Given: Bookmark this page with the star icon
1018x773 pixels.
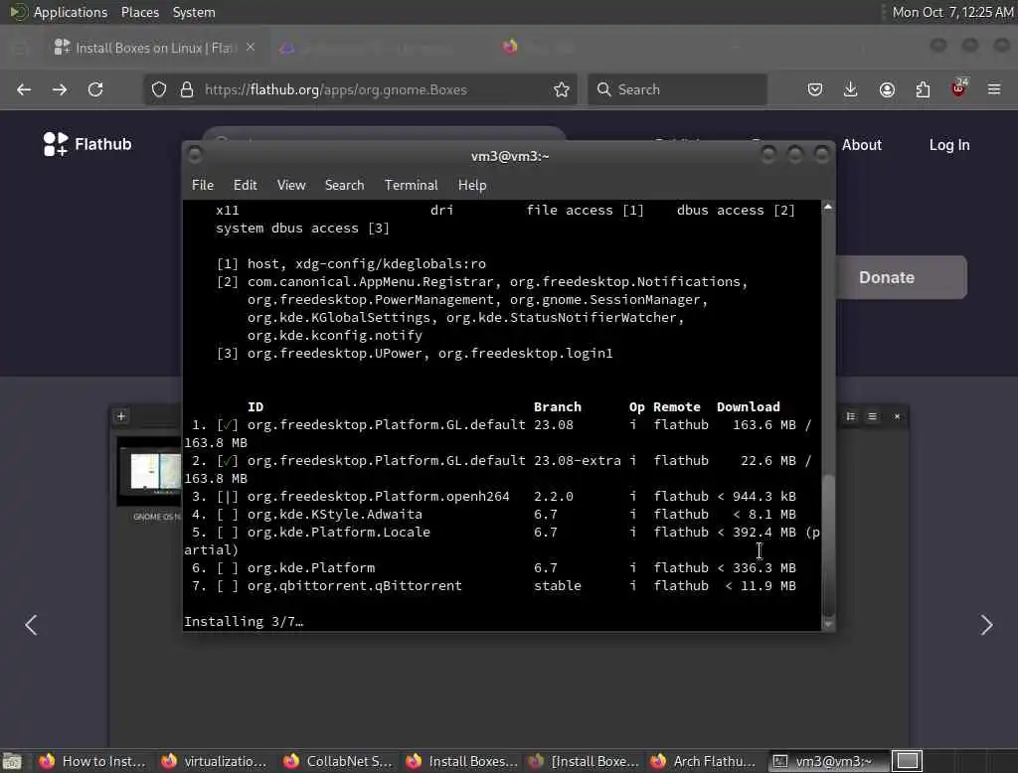Looking at the screenshot, I should (562, 89).
